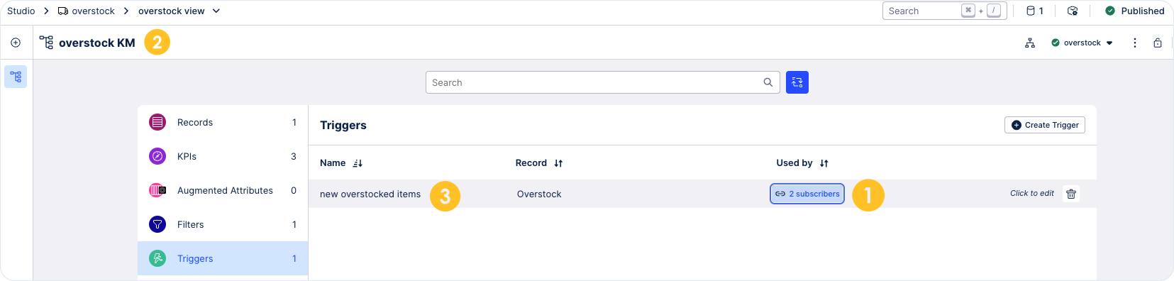The height and width of the screenshot is (281, 1174).
Task: Open the 2 subscribers link
Action: point(807,194)
